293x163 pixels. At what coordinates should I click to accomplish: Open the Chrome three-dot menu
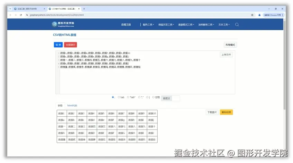(283, 15)
